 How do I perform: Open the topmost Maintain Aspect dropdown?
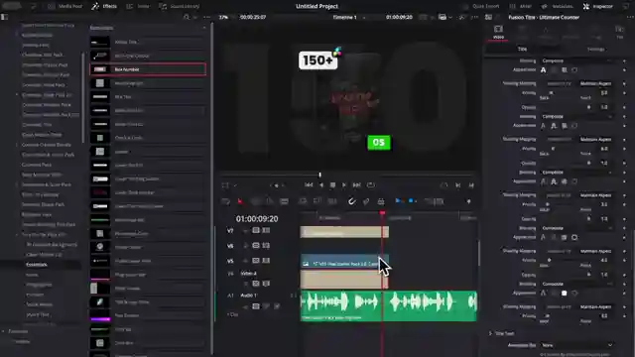coord(595,83)
